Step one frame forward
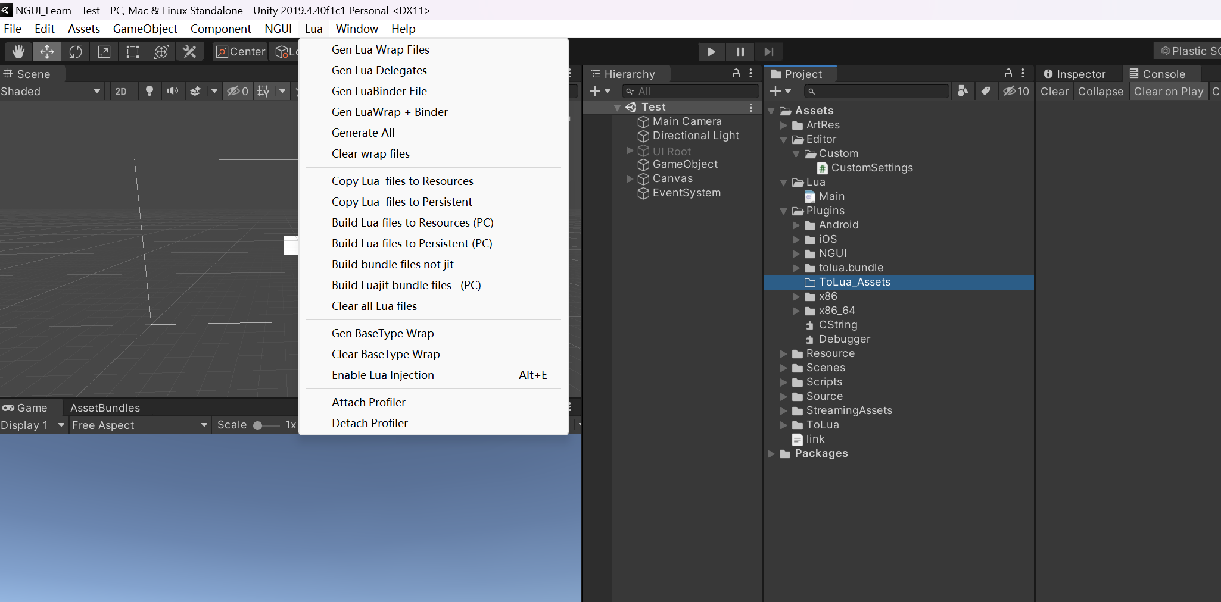Image resolution: width=1221 pixels, height=602 pixels. 769,52
